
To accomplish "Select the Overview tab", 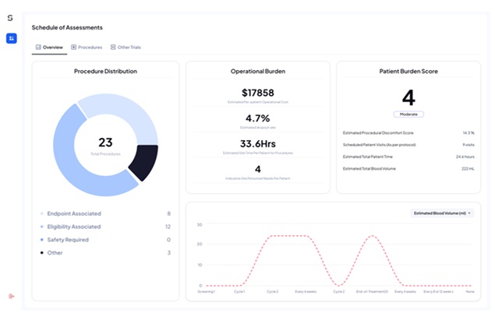I will click(x=52, y=47).
